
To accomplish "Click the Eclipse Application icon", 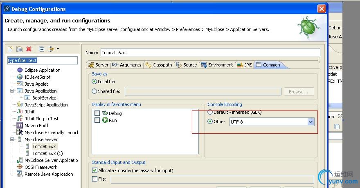I will tap(20, 70).
